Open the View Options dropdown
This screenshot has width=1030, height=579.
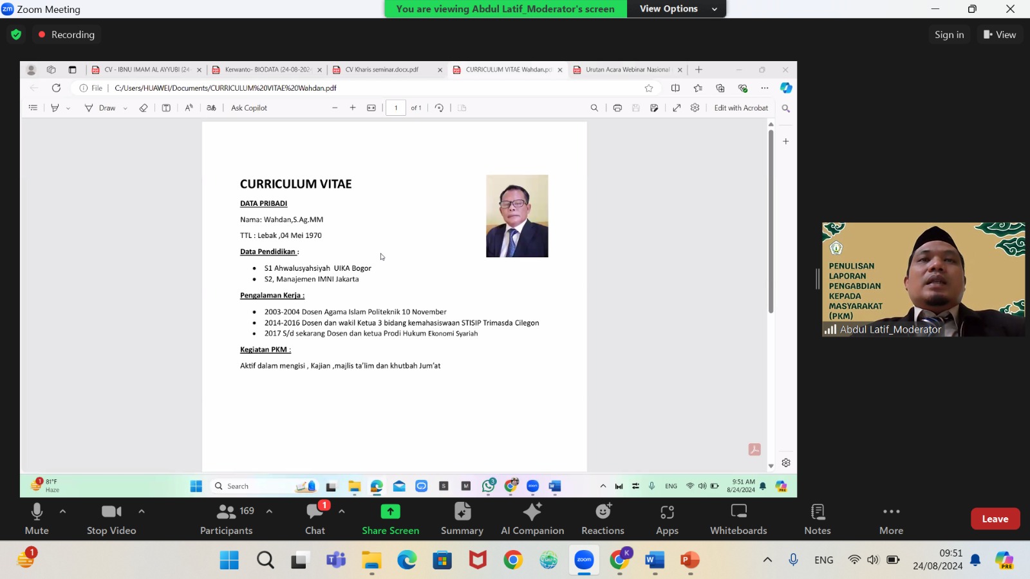[677, 9]
